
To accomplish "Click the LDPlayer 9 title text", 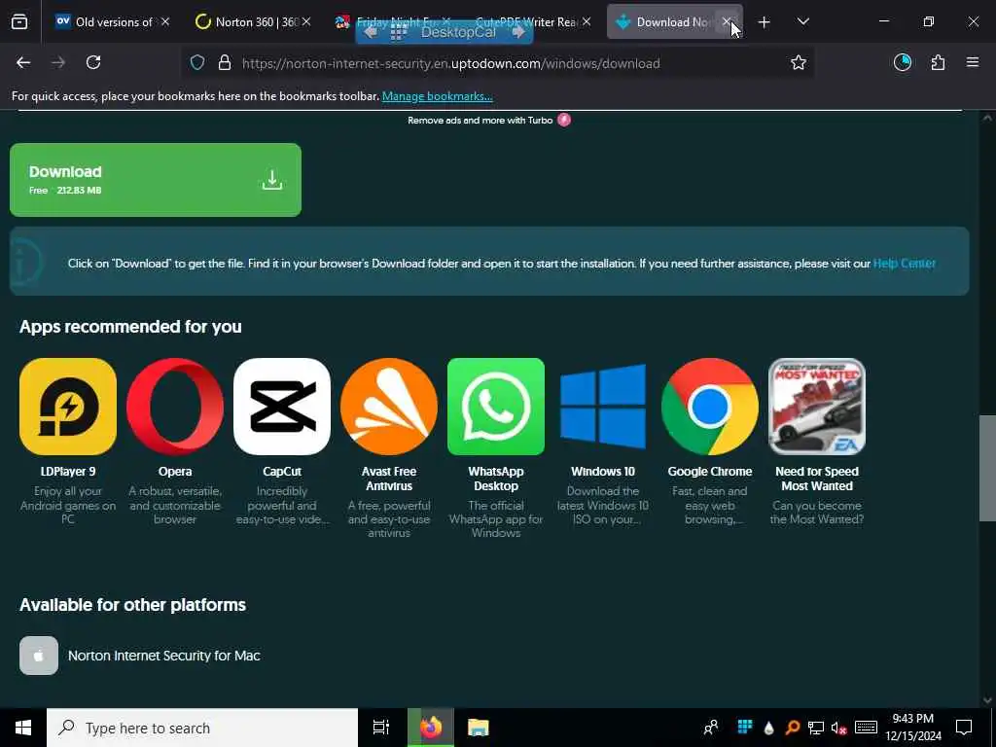I will [68, 472].
